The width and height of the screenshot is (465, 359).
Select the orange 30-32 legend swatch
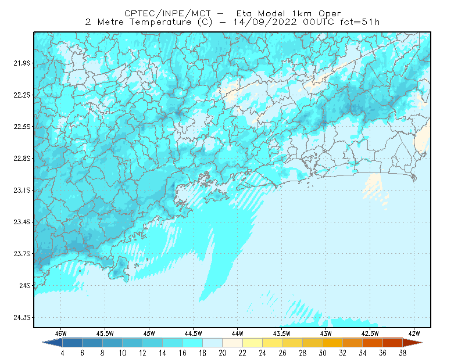[x=332, y=342]
